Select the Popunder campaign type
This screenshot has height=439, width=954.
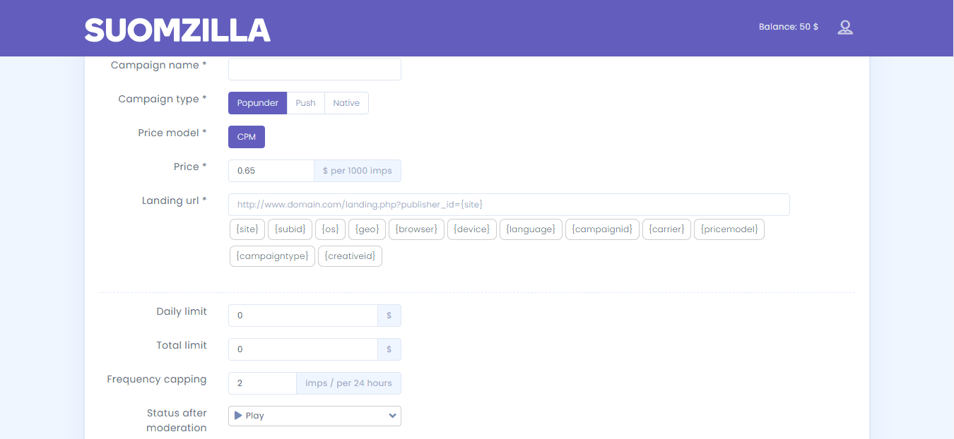point(257,102)
